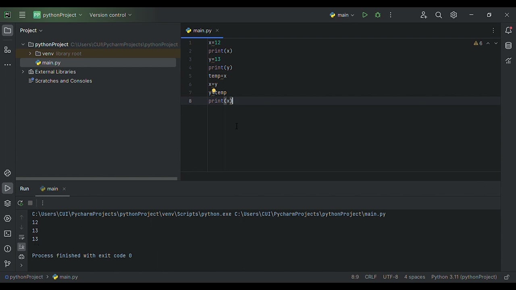516x290 pixels.
Task: Start debugging with the bug icon
Action: point(378,15)
